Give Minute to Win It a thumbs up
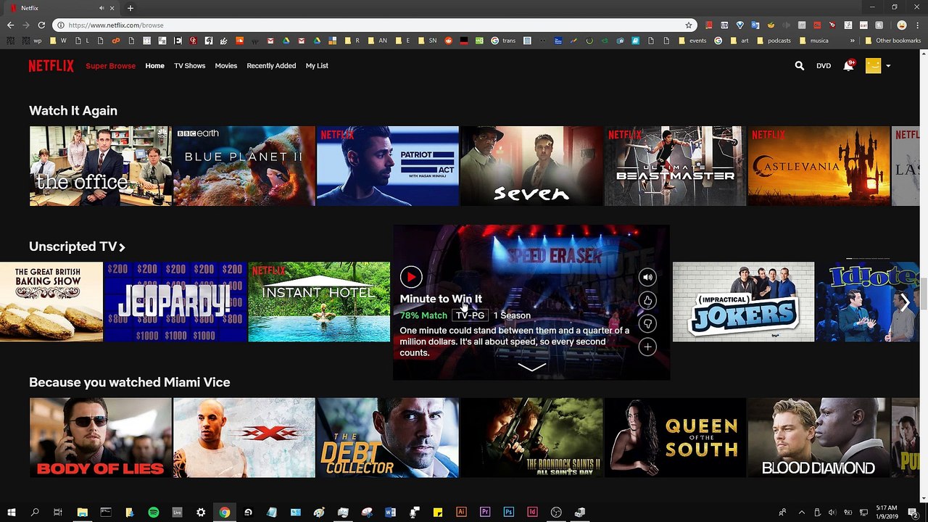This screenshot has height=522, width=928. 647,300
